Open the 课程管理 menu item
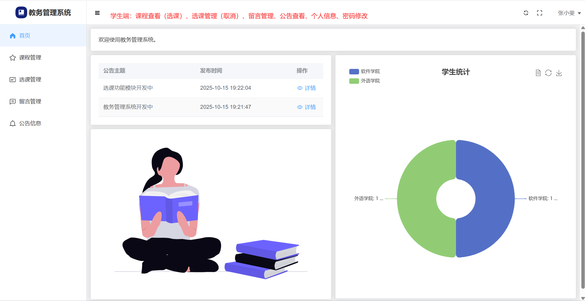 [30, 58]
